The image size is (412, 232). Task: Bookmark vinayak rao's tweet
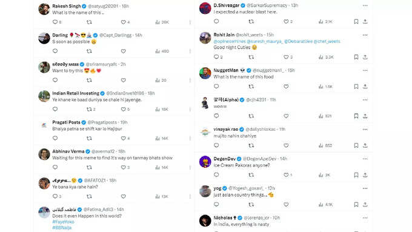click(x=356, y=145)
